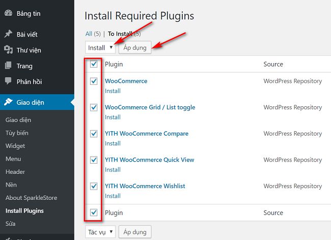
Task: Click the Bảng tin dashboard icon
Action: click(x=9, y=13)
